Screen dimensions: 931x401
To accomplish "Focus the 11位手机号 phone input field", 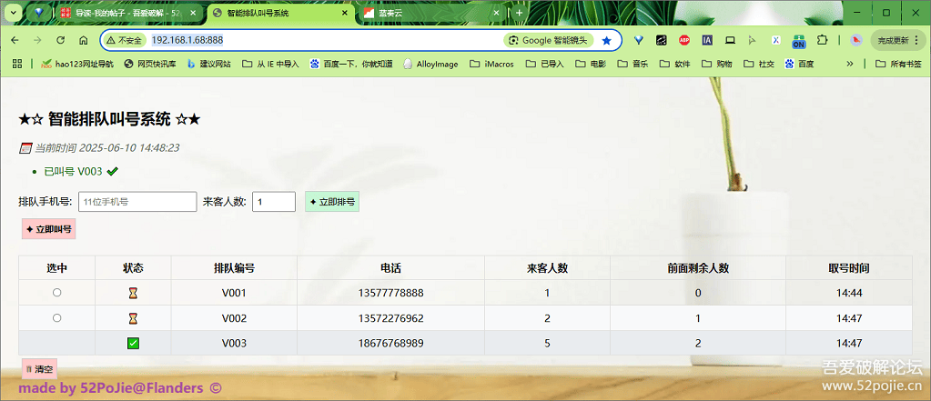I will pyautogui.click(x=137, y=202).
